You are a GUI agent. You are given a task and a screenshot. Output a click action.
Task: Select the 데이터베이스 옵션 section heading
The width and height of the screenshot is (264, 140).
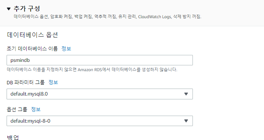(x=32, y=35)
